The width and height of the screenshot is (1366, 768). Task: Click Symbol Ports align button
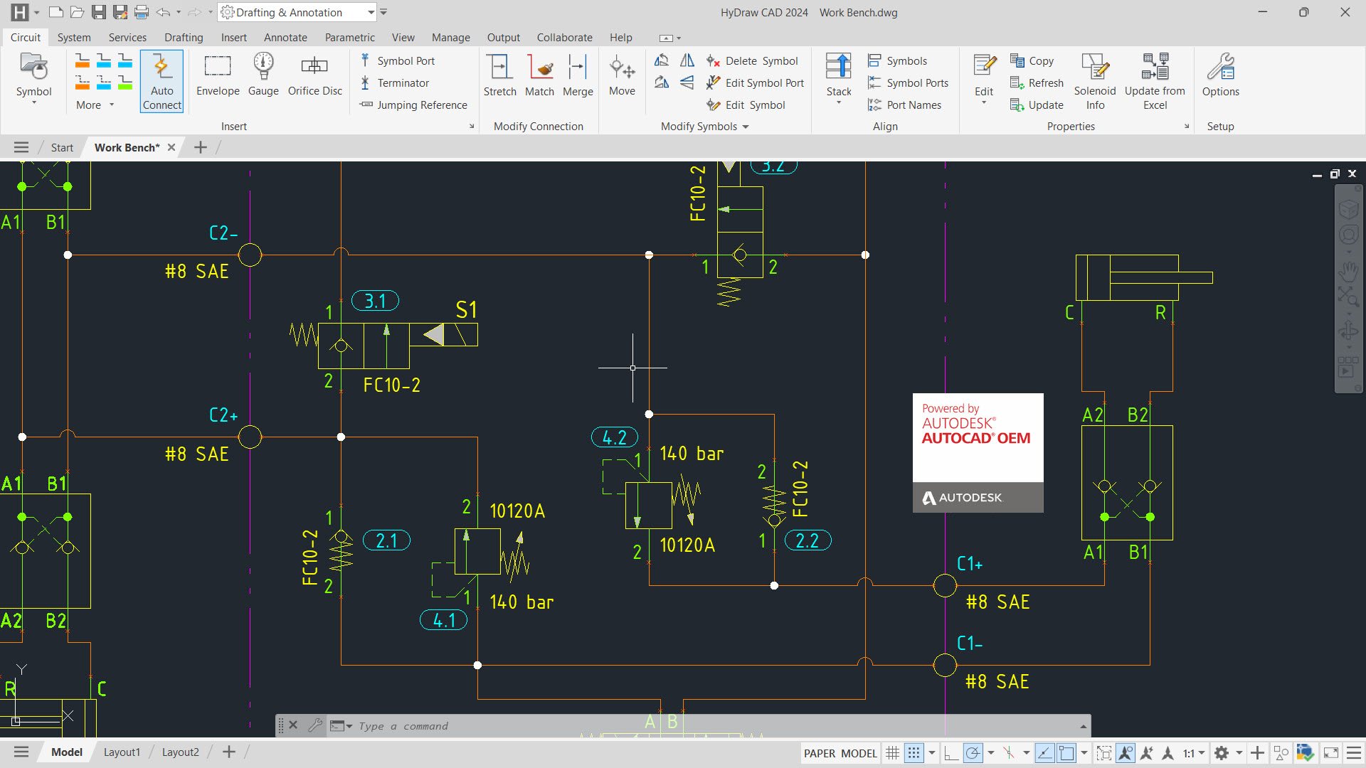click(909, 83)
